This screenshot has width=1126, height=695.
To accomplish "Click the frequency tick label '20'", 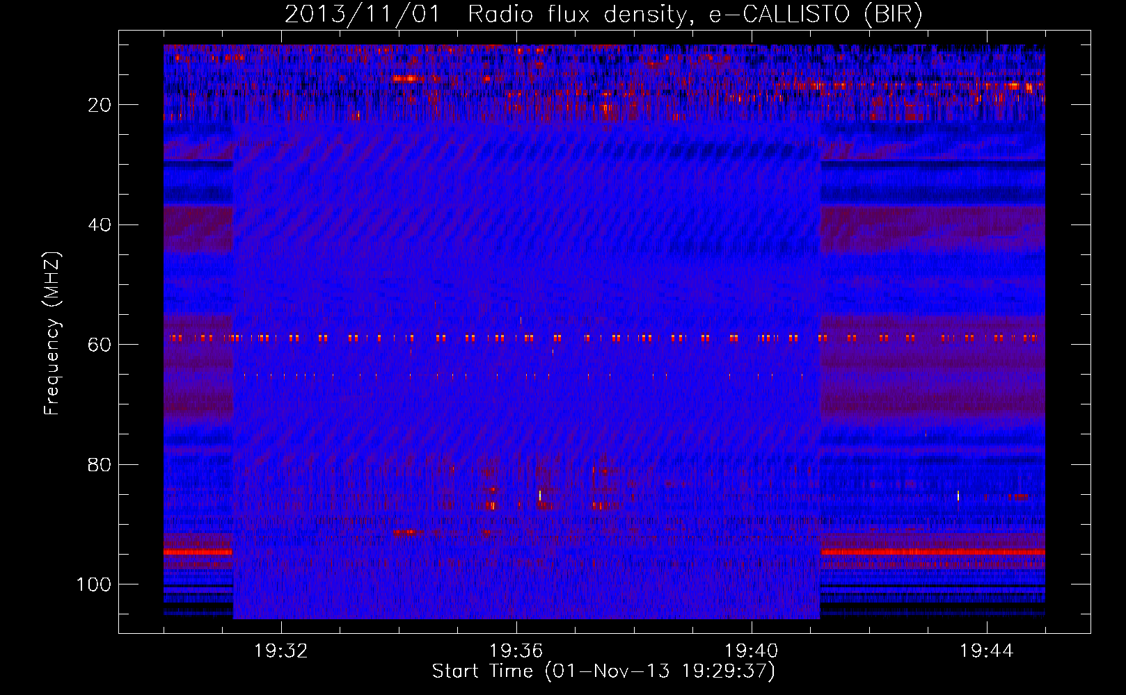I will tap(100, 105).
